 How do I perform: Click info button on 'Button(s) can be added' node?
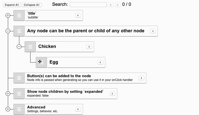pyautogui.click(x=141, y=78)
